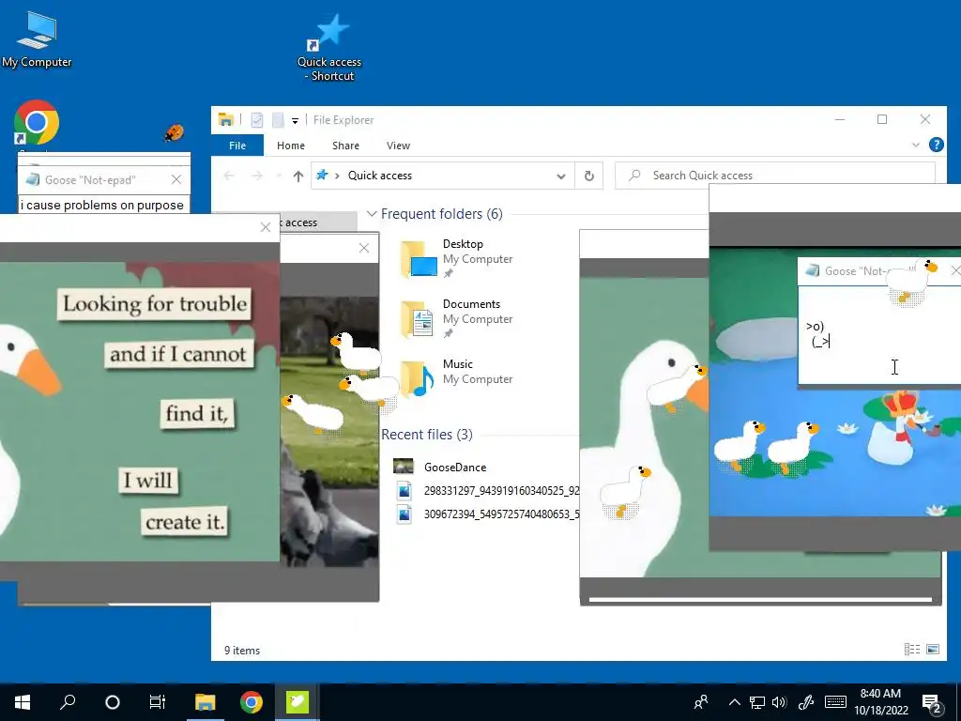Open the File tab in File Explorer
The image size is (961, 721).
(237, 146)
